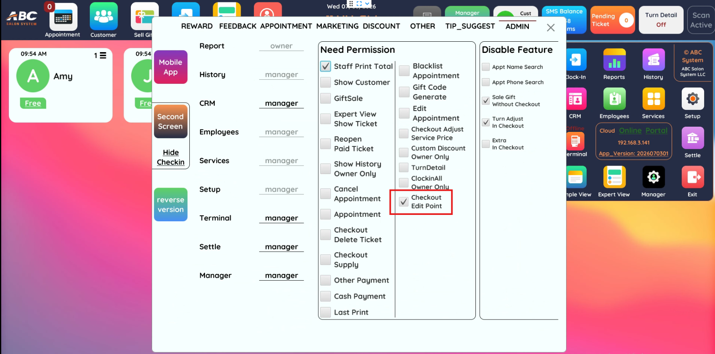Screen dimensions: 715x354
Task: Open the Reports icon
Action: click(614, 59)
